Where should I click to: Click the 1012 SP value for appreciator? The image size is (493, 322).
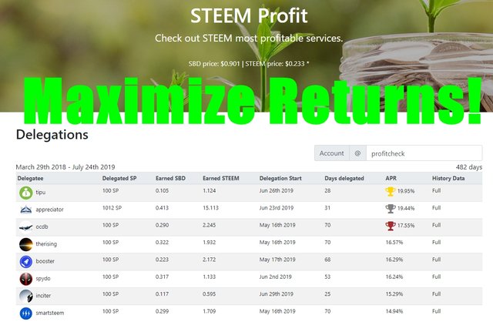coord(112,208)
